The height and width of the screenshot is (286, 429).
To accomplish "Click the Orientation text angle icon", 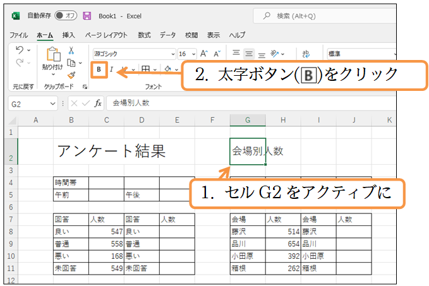I will pos(274,54).
